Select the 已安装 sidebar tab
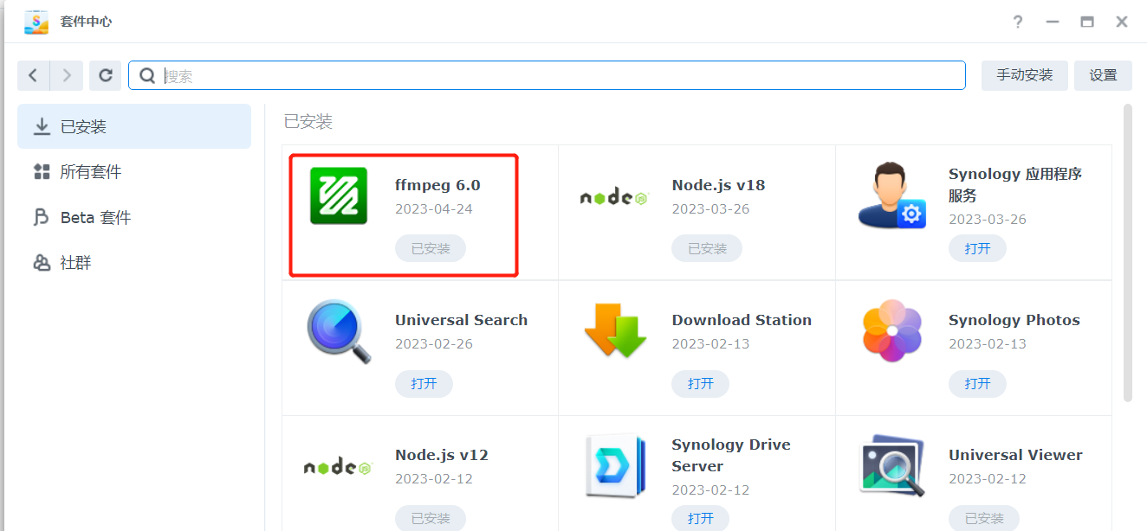Screen dimensions: 1147x531 click(134, 126)
